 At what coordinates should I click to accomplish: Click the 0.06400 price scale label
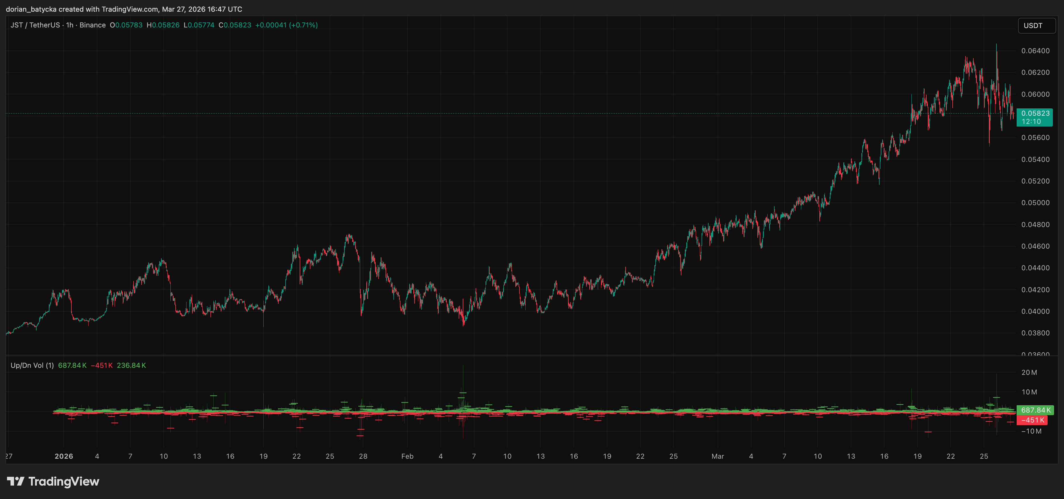(x=1035, y=51)
